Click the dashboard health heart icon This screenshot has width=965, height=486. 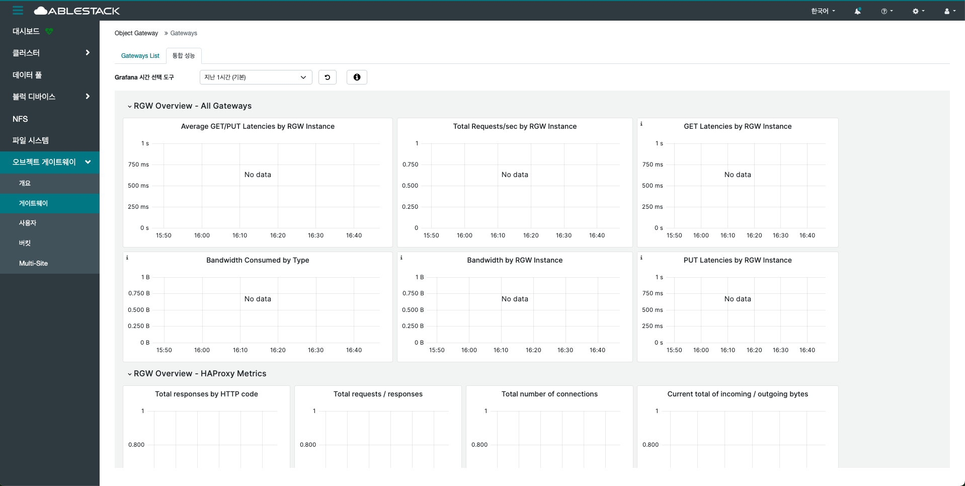pos(49,31)
